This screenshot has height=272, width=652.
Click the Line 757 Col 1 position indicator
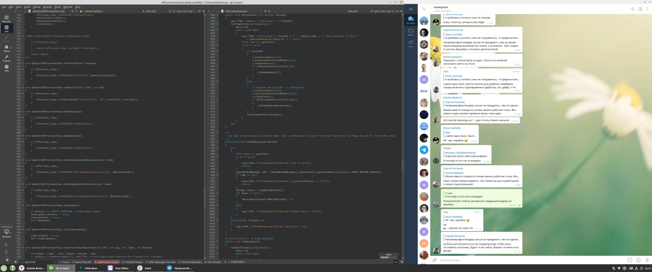186,11
